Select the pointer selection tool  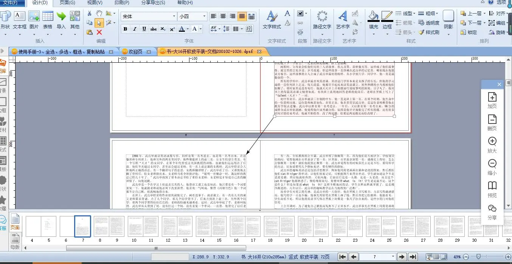(99, 23)
